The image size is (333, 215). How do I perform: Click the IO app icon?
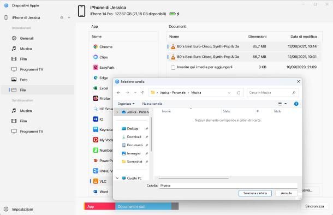(x=96, y=119)
